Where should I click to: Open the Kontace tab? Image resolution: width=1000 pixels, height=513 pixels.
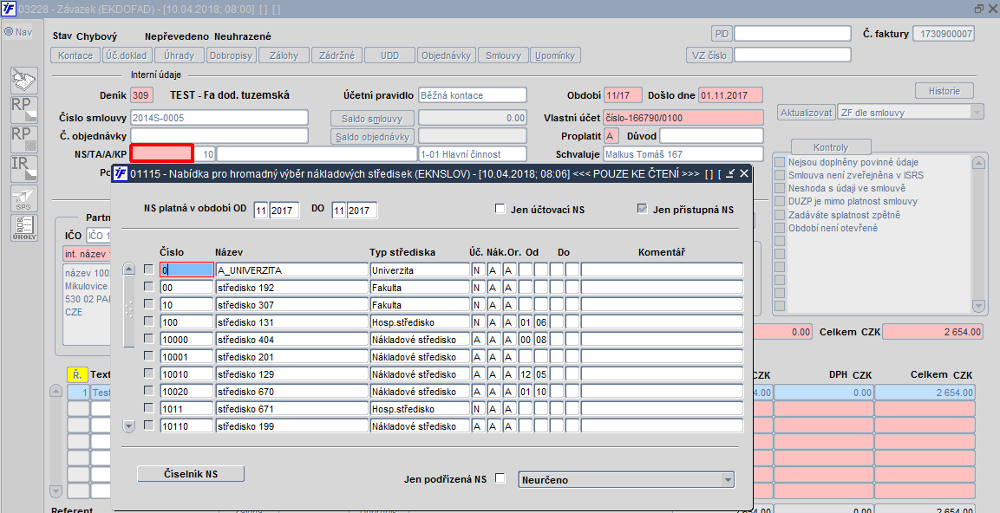coord(75,55)
